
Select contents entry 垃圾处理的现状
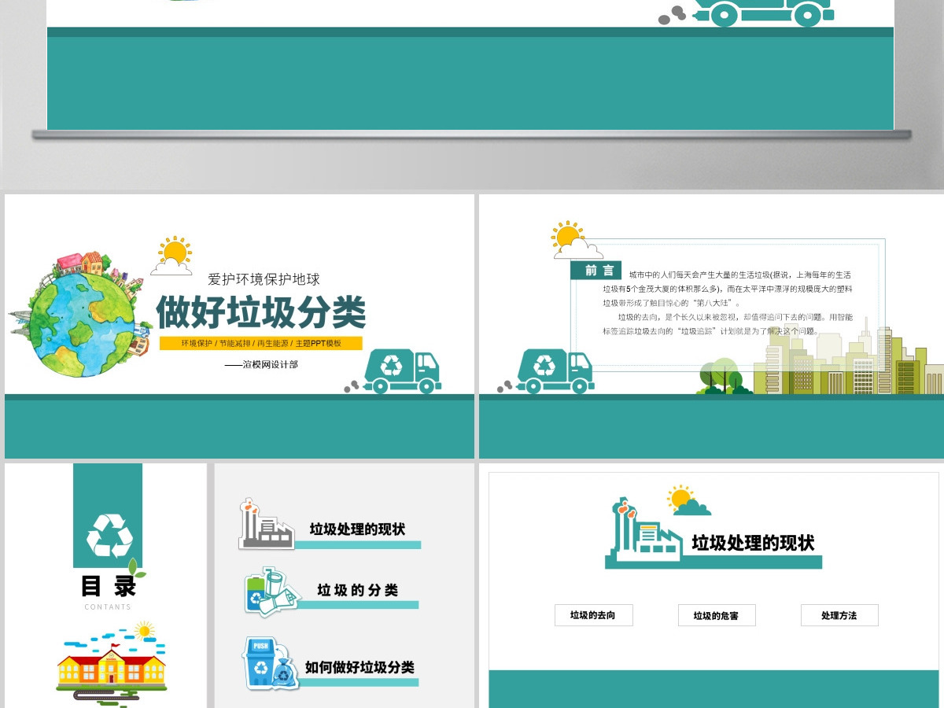click(357, 529)
